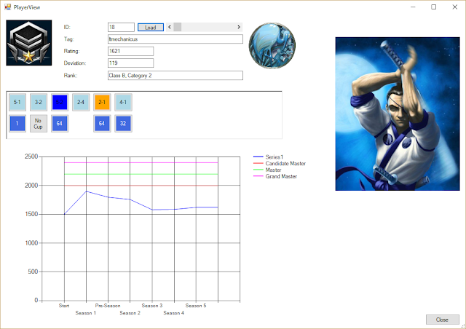Click the 2500 y-axis label
Viewport: 466px width, 329px height.
coord(31,156)
